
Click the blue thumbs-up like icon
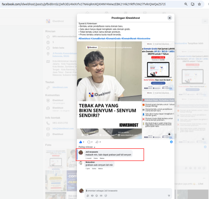80,142
